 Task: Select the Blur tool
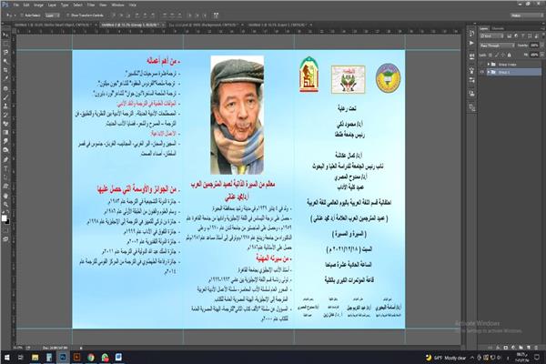coord(5,141)
